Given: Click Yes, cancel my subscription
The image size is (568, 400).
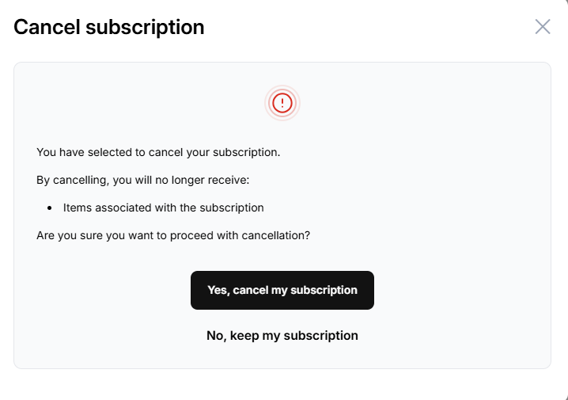Looking at the screenshot, I should [282, 290].
